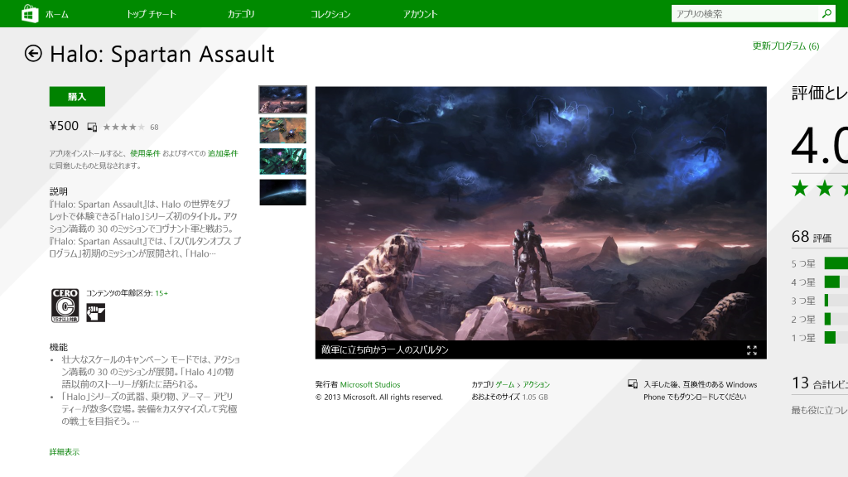The height and width of the screenshot is (477, 848).
Task: Open the カテゴリ menu item
Action: click(x=241, y=14)
